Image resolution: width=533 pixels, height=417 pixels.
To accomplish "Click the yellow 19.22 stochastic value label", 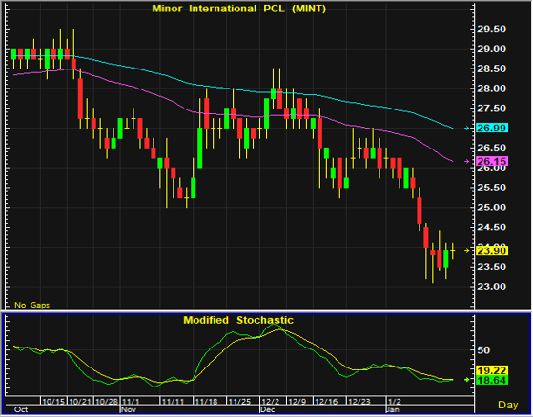I will 492,370.
